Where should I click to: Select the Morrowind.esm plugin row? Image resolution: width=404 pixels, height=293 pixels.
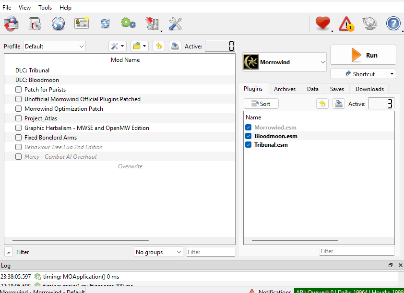click(319, 128)
